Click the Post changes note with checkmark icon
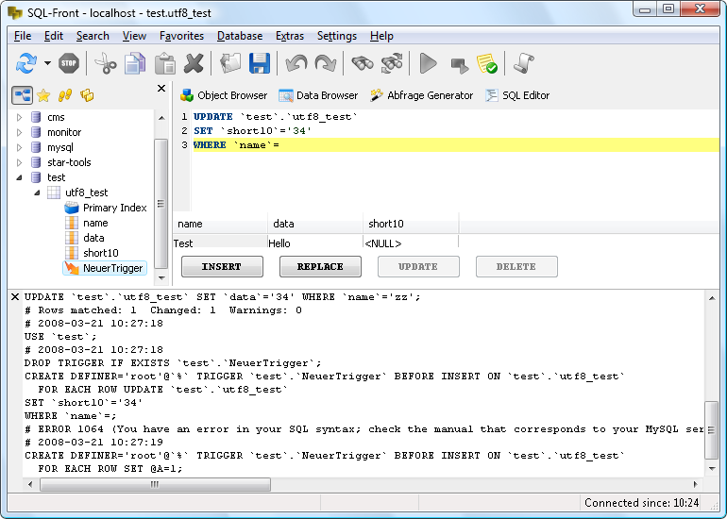 (x=487, y=63)
